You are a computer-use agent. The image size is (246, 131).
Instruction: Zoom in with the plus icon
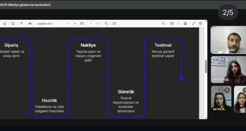pyautogui.click(x=75, y=24)
